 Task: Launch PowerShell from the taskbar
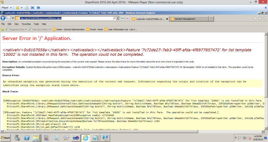point(27,138)
